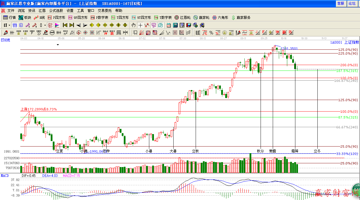This screenshot has width=360, height=200.
Task: Select the hand pan tool
Action: pos(134,25)
